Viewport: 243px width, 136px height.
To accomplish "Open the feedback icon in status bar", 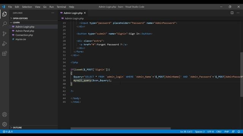I will point(233,132).
